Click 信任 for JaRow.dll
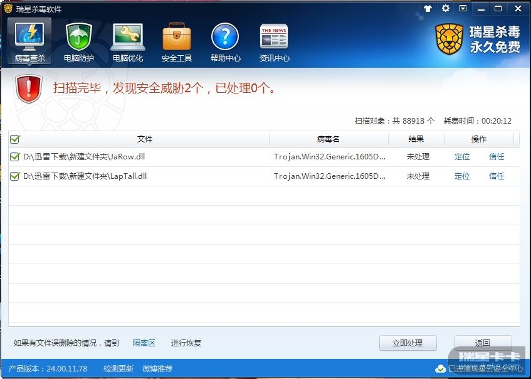 click(497, 157)
